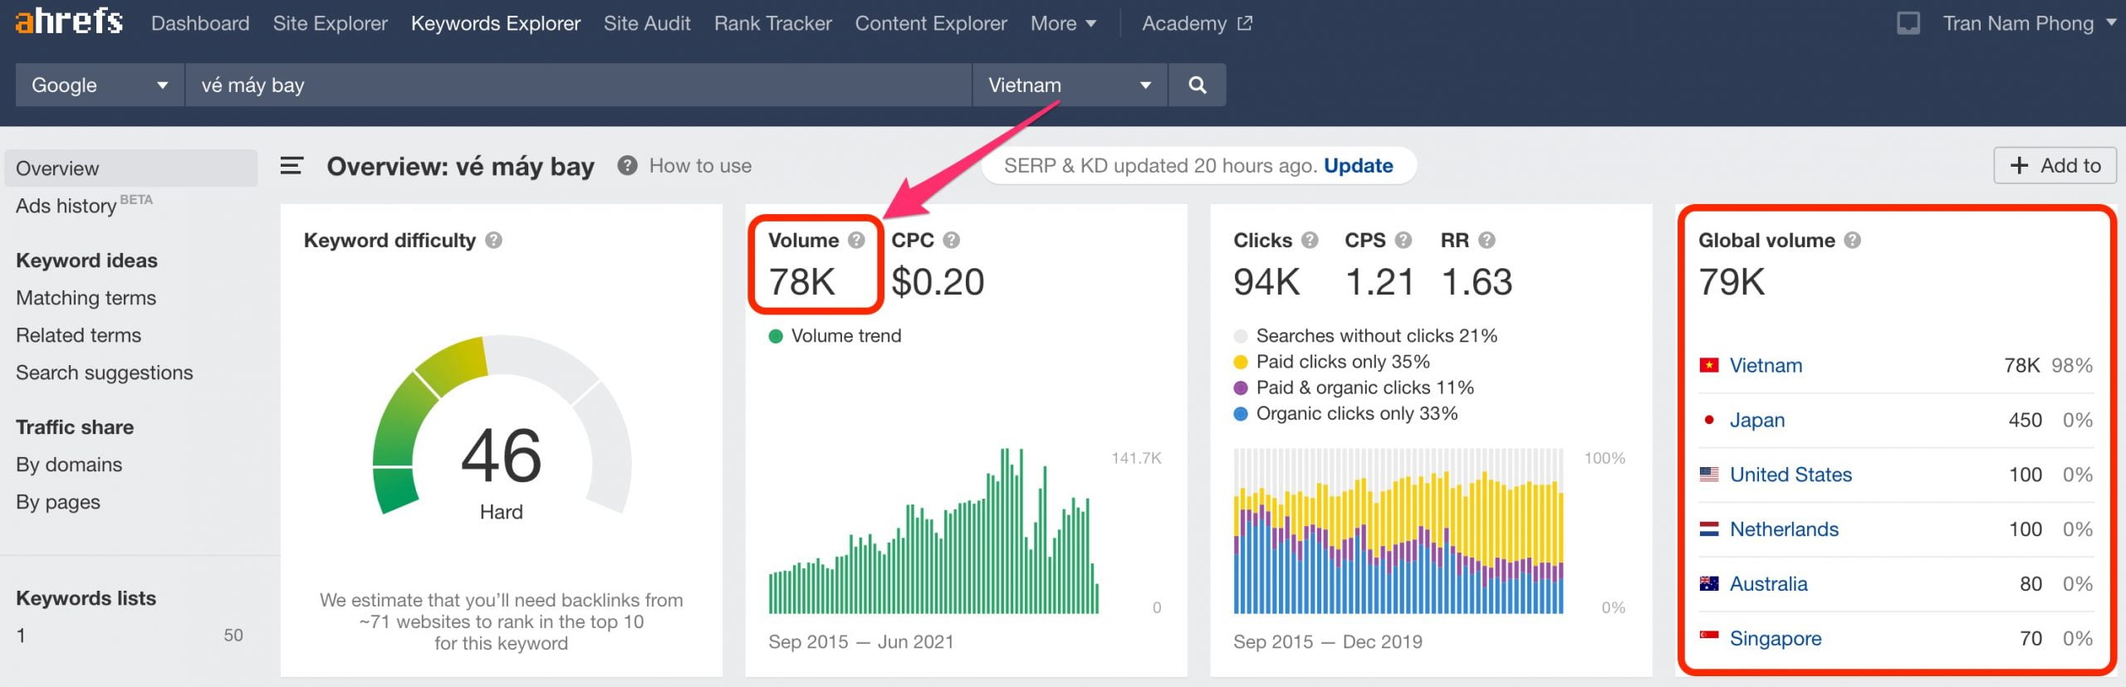The image size is (2126, 687).
Task: Click the stacked clicks distribution chart
Action: pyautogui.click(x=1399, y=531)
